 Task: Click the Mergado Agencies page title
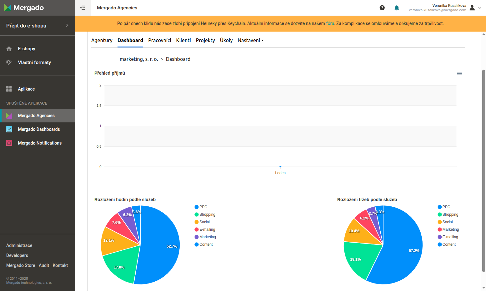click(x=117, y=8)
